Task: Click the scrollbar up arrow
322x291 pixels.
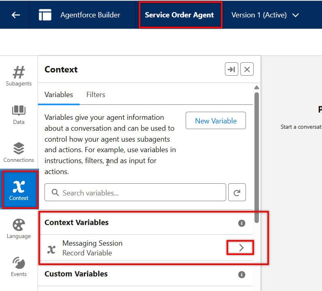Action: (256, 87)
